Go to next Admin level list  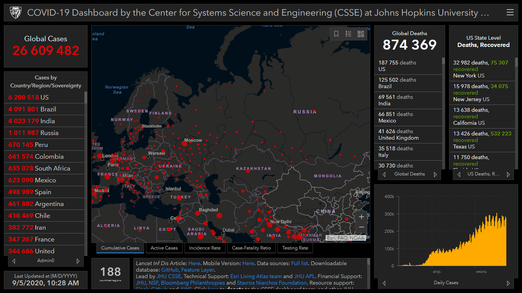pyautogui.click(x=78, y=261)
